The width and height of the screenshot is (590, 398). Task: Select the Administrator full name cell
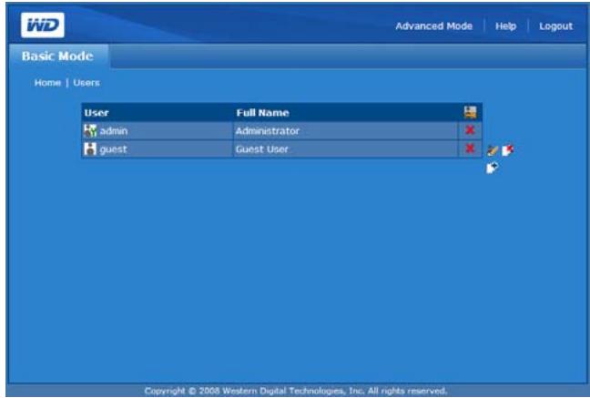coord(345,130)
